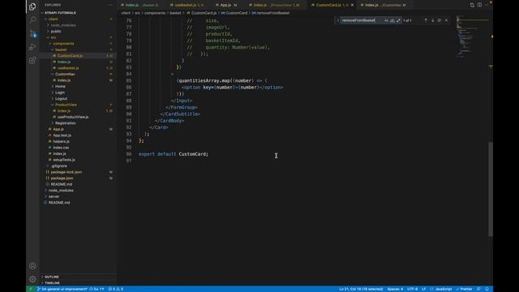Open the Source Control view
This screenshot has width=519, height=292.
pyautogui.click(x=32, y=34)
